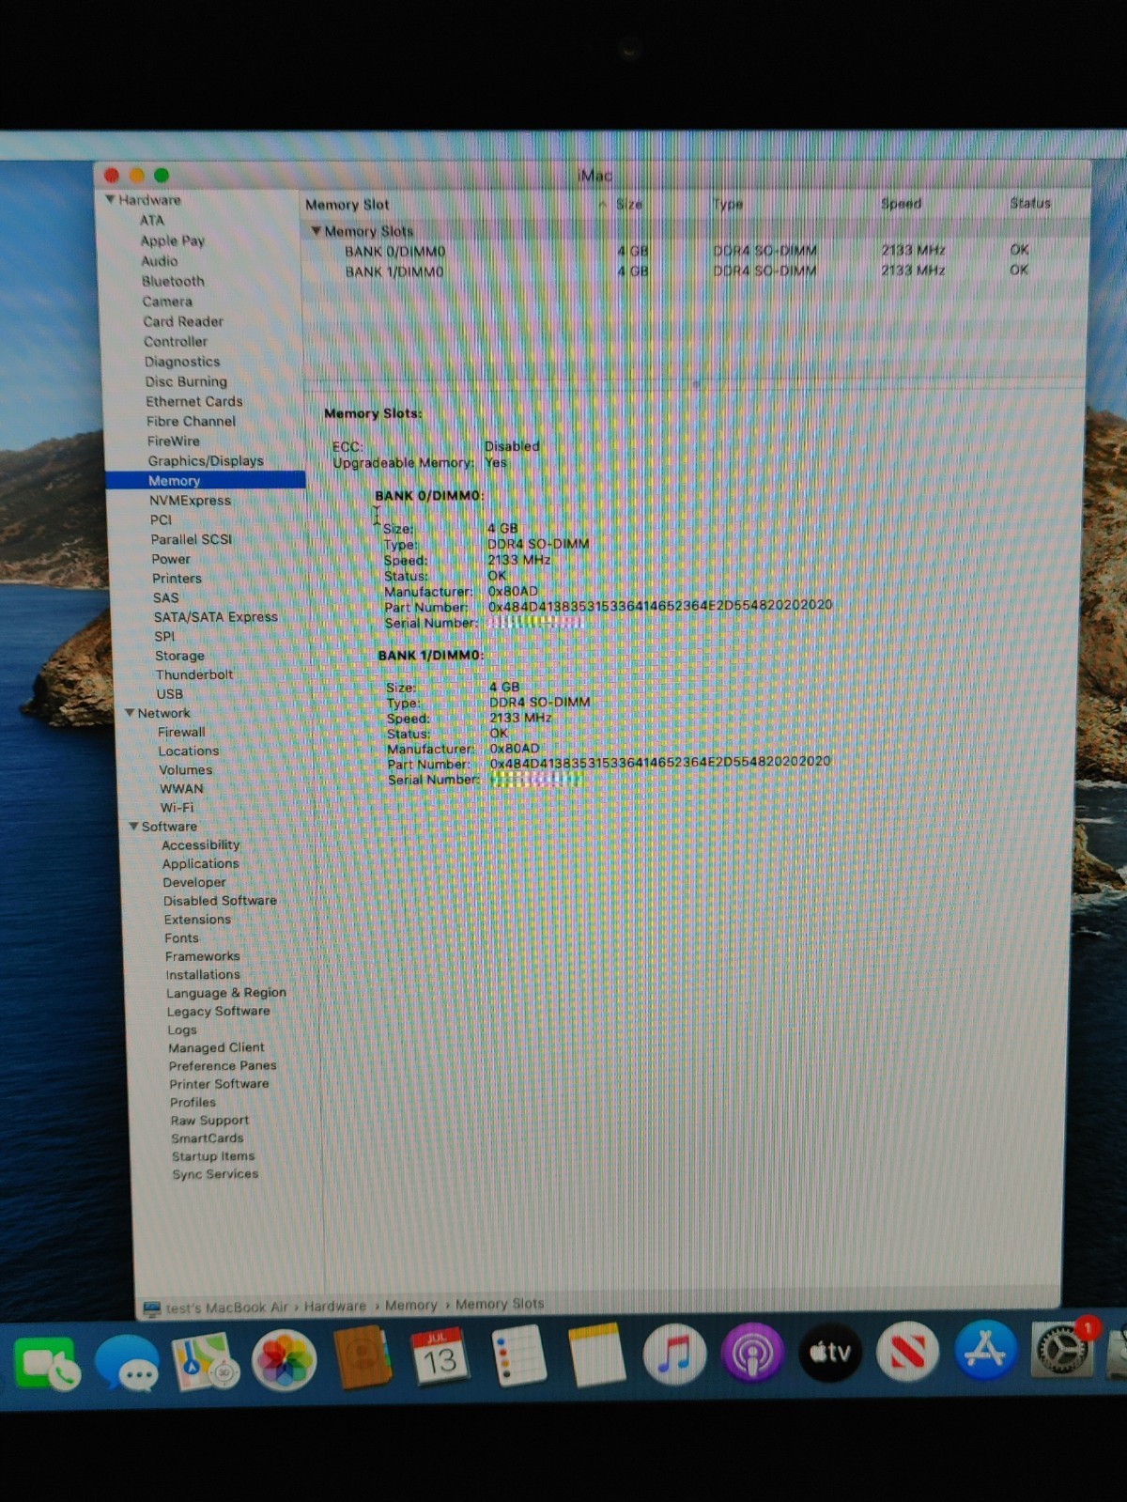Open the Reminders app icon
The width and height of the screenshot is (1127, 1502).
click(518, 1355)
